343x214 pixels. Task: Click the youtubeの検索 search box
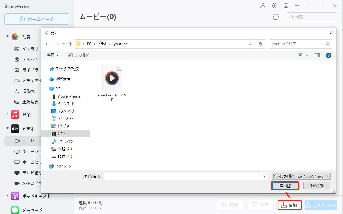pyautogui.click(x=300, y=44)
